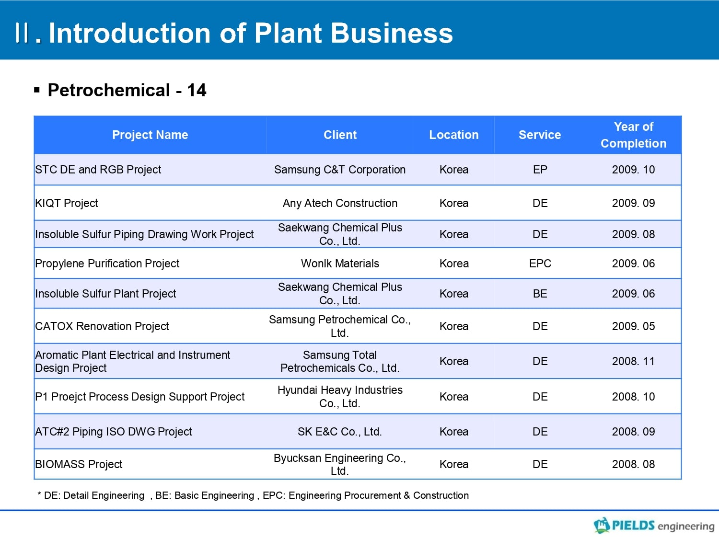This screenshot has height=539, width=719.
Task: Click completion date '2009. 08'
Action: pos(633,234)
